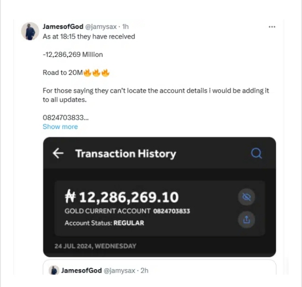
Task: Click the Account Status: REGULAR label
Action: tap(104, 223)
